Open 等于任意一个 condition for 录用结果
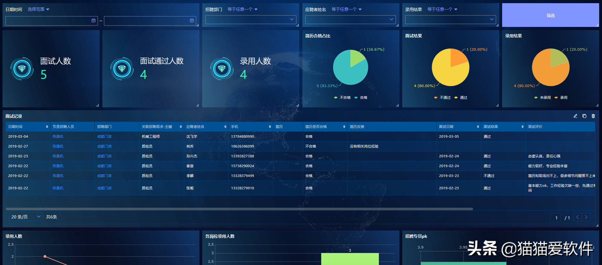Screen dimensions: 602x265 [x=442, y=9]
